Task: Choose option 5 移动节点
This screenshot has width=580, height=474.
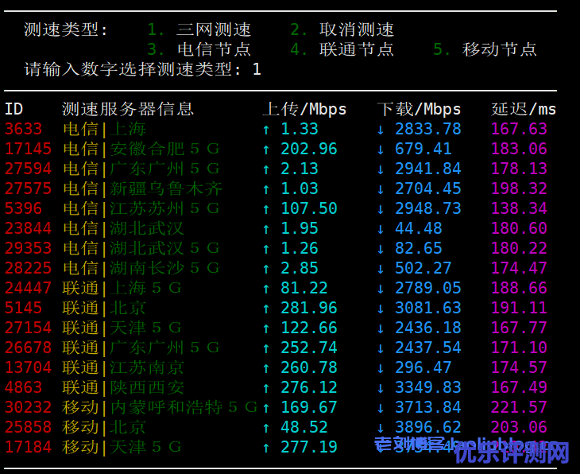Action: pos(485,49)
